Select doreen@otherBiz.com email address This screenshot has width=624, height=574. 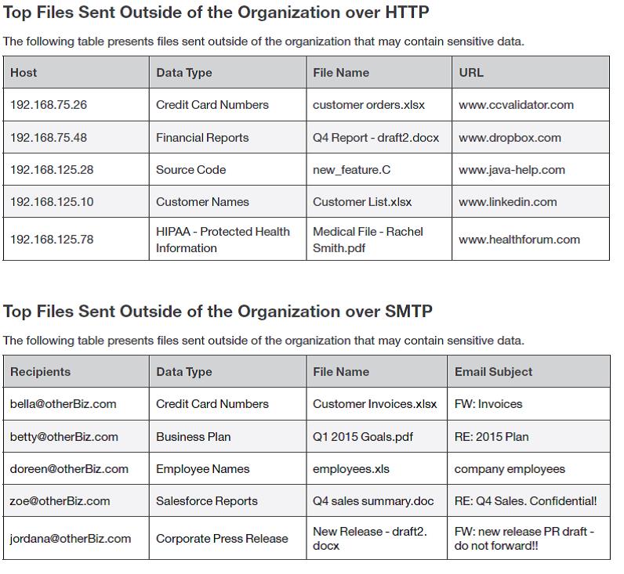pyautogui.click(x=69, y=469)
